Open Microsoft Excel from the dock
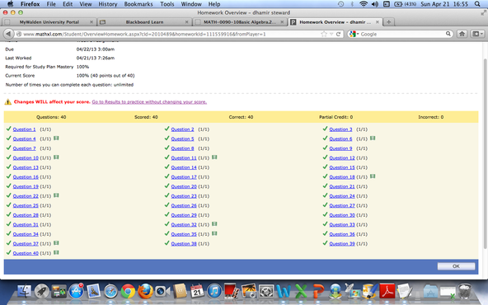 (301, 292)
